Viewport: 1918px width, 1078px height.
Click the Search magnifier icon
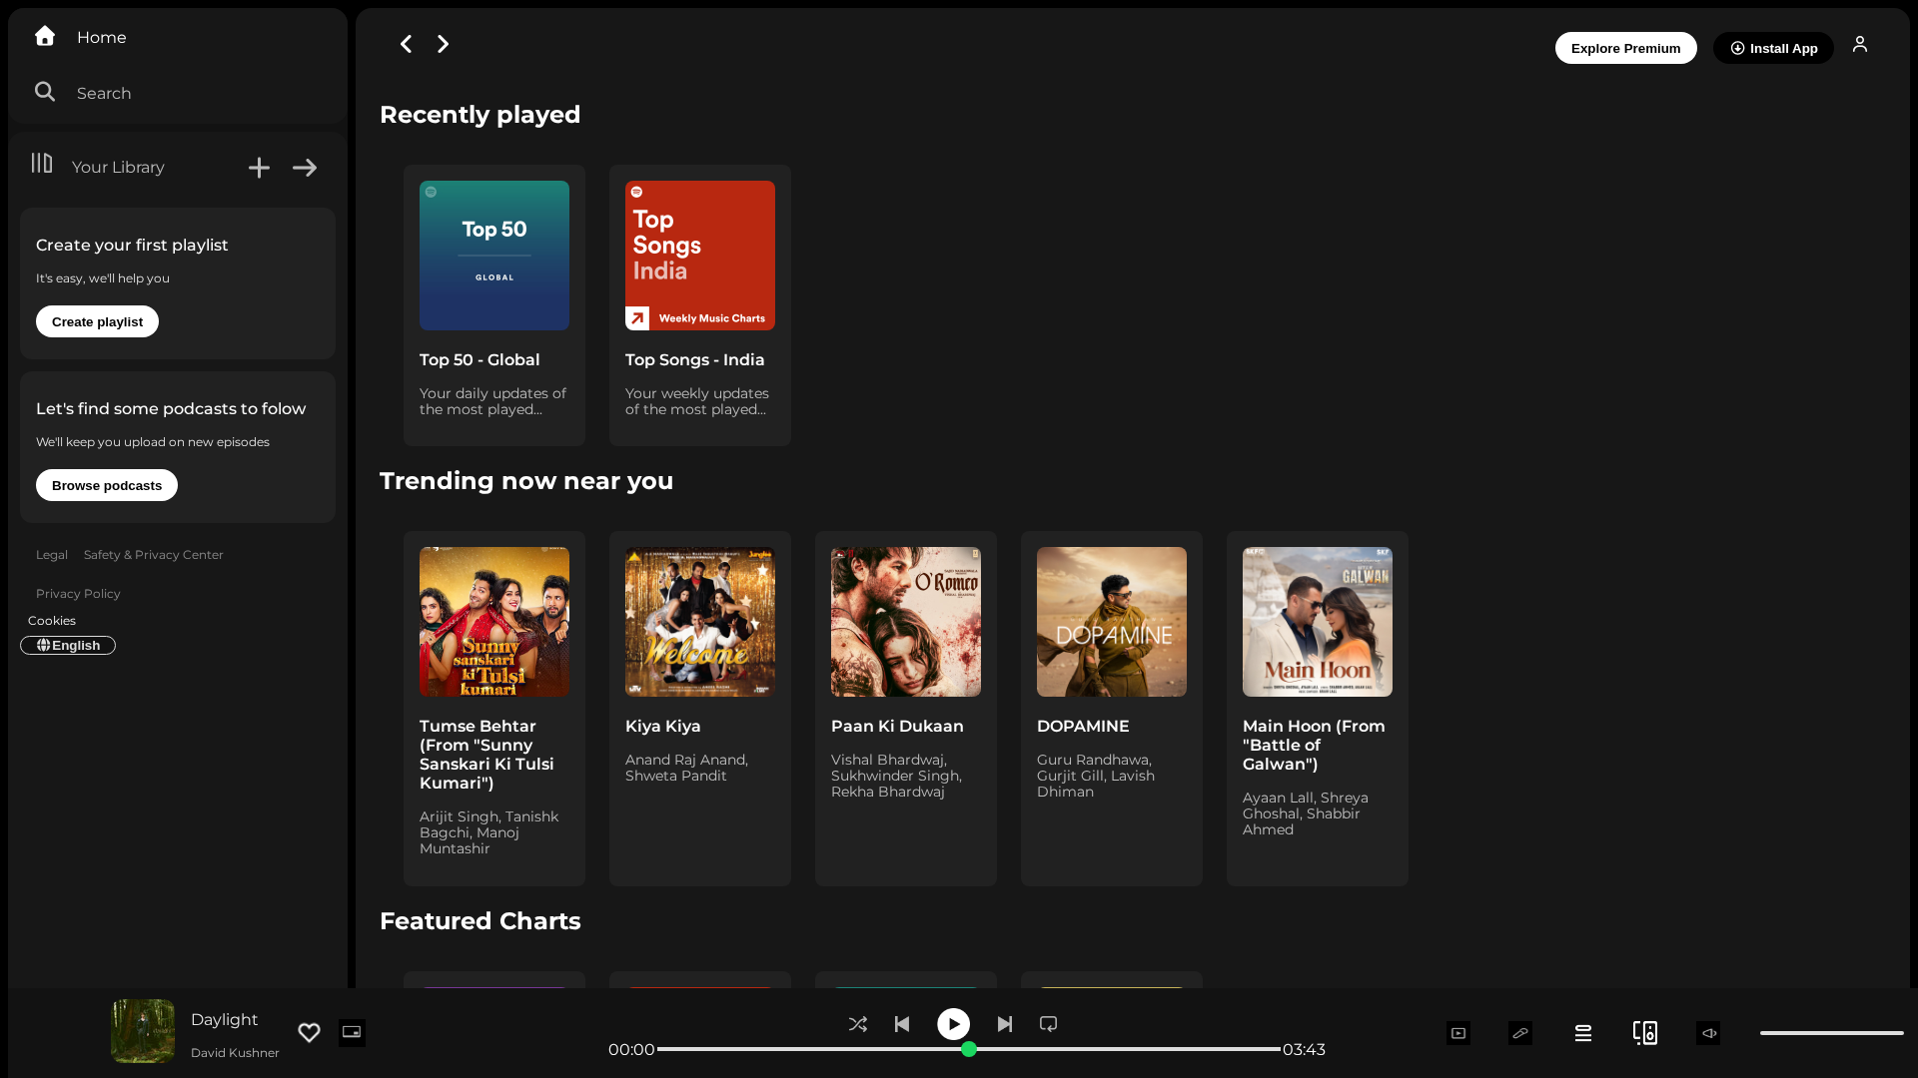tap(45, 92)
